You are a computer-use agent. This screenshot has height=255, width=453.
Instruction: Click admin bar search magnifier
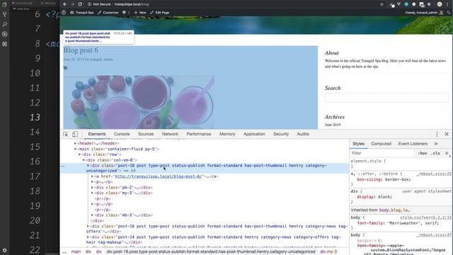click(449, 13)
